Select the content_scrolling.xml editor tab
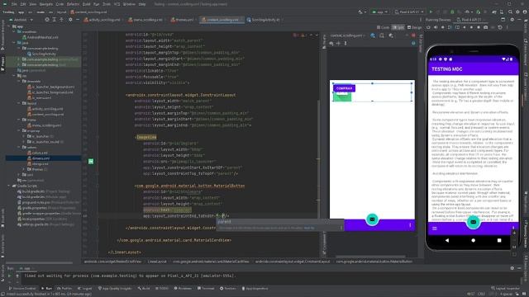This screenshot has width=529, height=297. coord(221,20)
